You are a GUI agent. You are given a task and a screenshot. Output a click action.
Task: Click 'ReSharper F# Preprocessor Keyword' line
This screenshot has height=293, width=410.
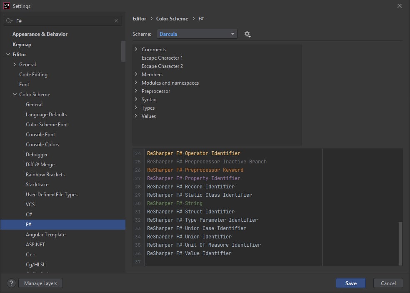tap(195, 170)
